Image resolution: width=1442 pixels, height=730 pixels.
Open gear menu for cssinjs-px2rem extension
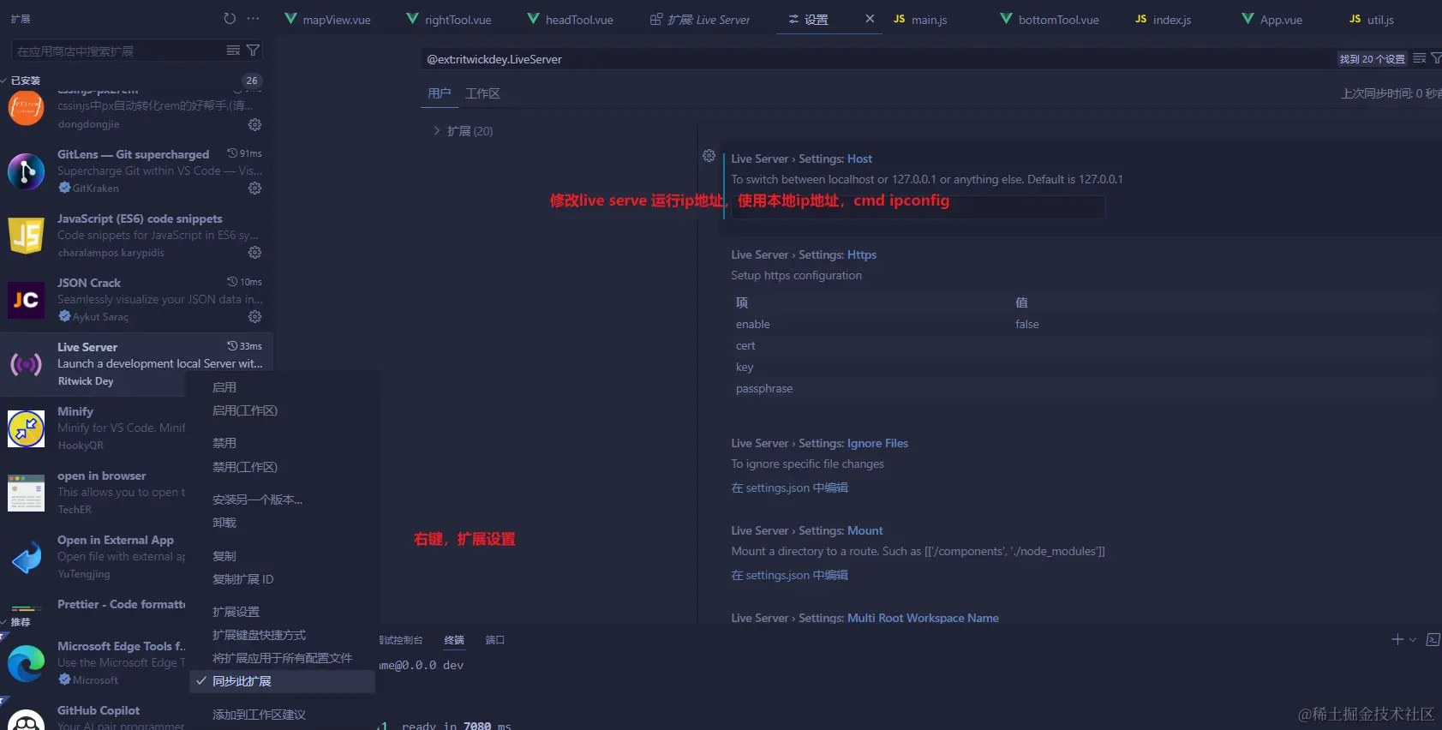click(254, 124)
